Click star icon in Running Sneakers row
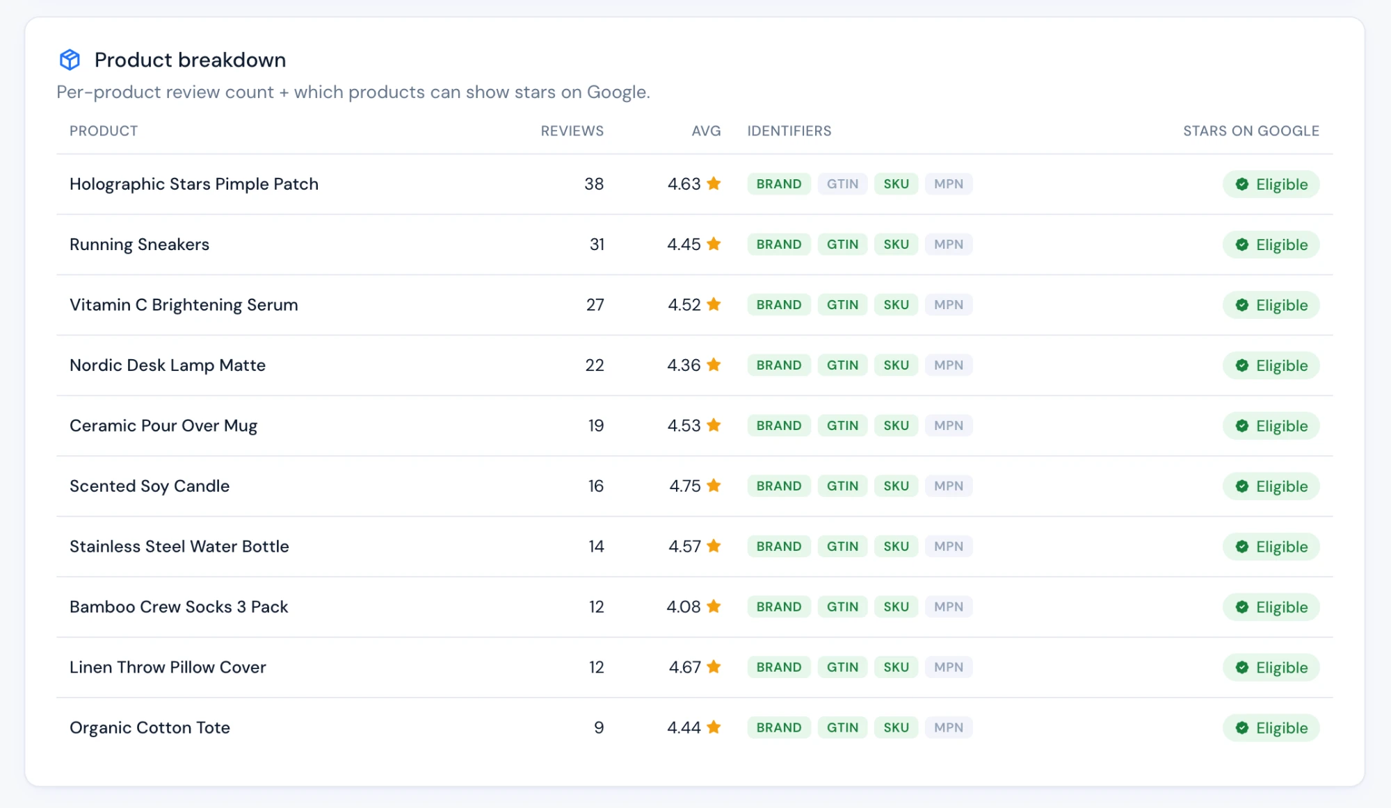The image size is (1391, 808). (714, 244)
